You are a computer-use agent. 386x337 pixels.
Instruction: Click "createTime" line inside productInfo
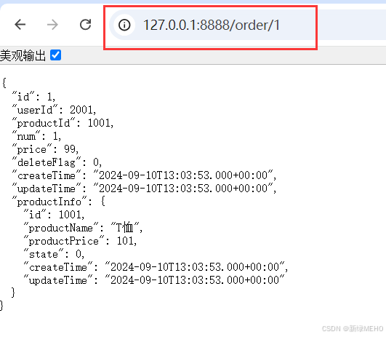156,267
